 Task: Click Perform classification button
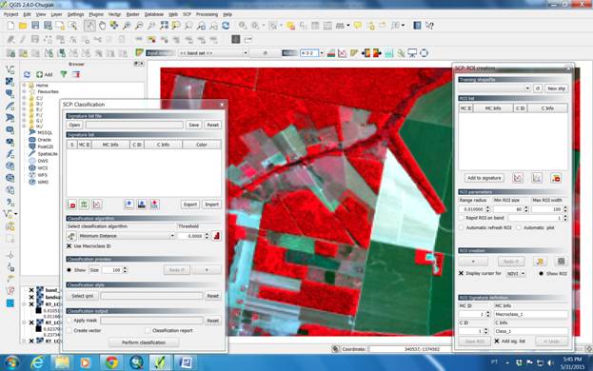(x=144, y=342)
